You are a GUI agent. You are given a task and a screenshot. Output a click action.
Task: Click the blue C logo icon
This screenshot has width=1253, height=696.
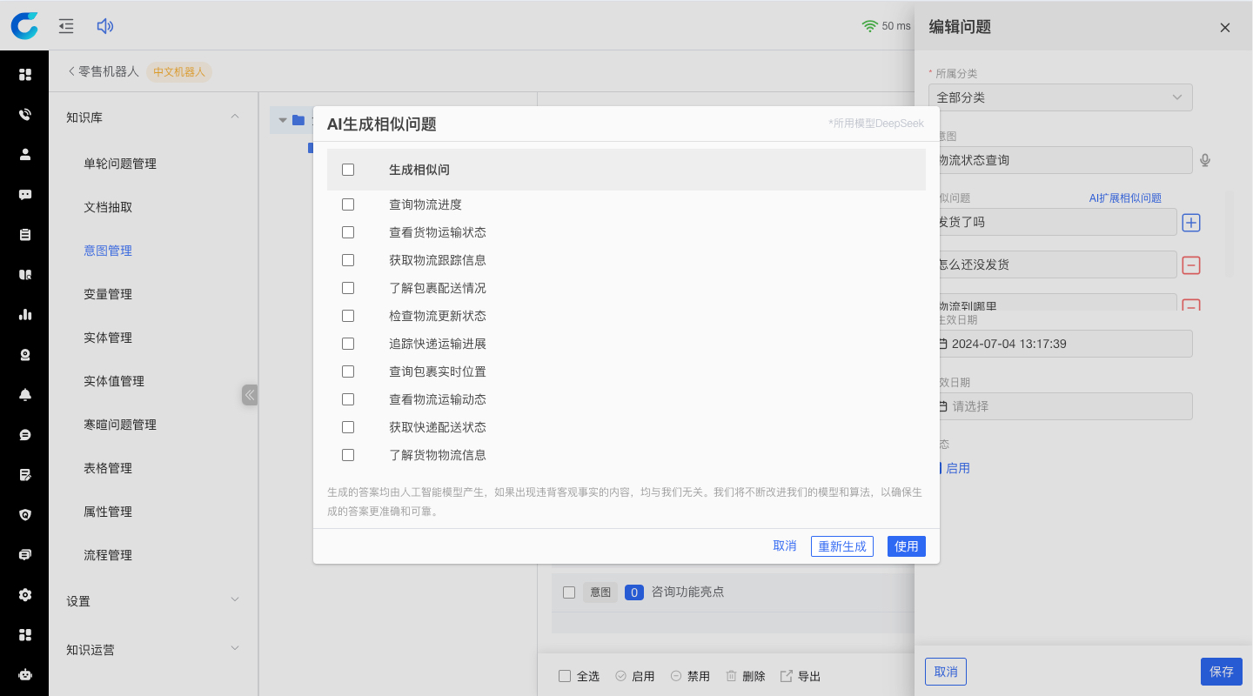(x=24, y=26)
